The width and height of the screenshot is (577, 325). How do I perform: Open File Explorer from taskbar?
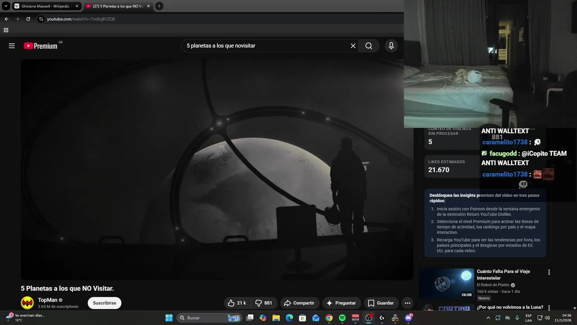pos(276,318)
